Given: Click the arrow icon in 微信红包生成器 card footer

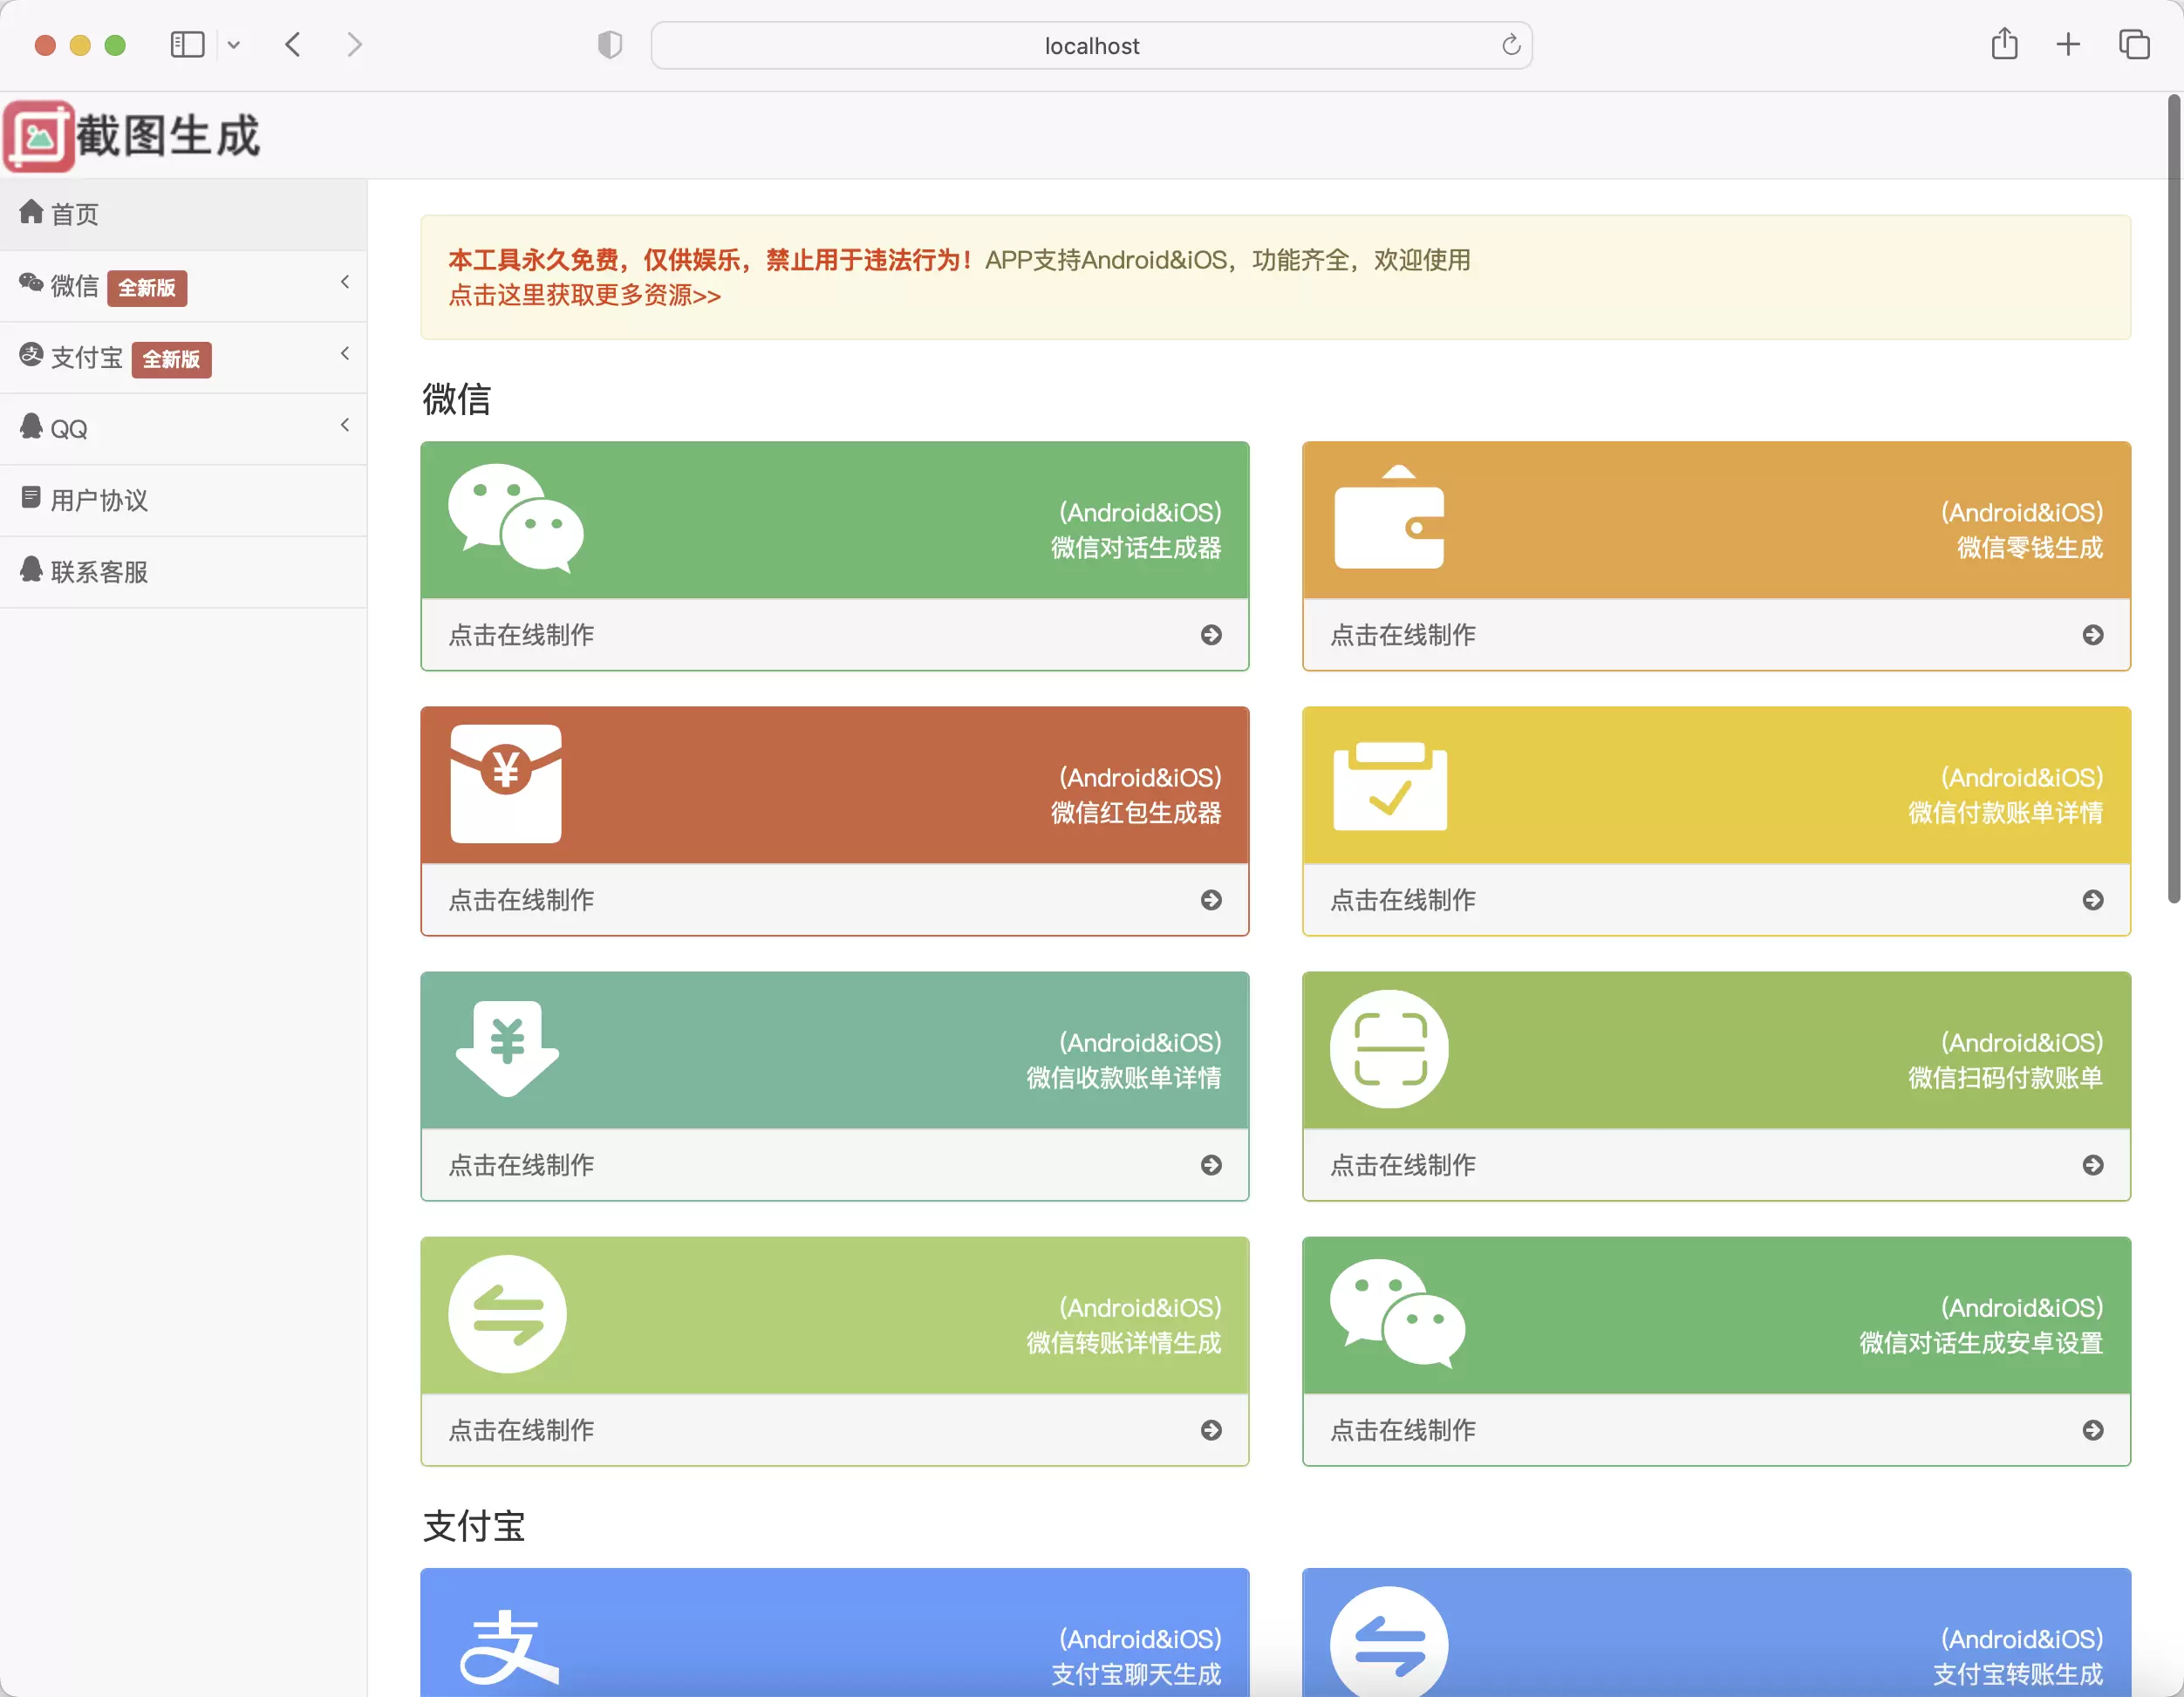Looking at the screenshot, I should (1211, 900).
